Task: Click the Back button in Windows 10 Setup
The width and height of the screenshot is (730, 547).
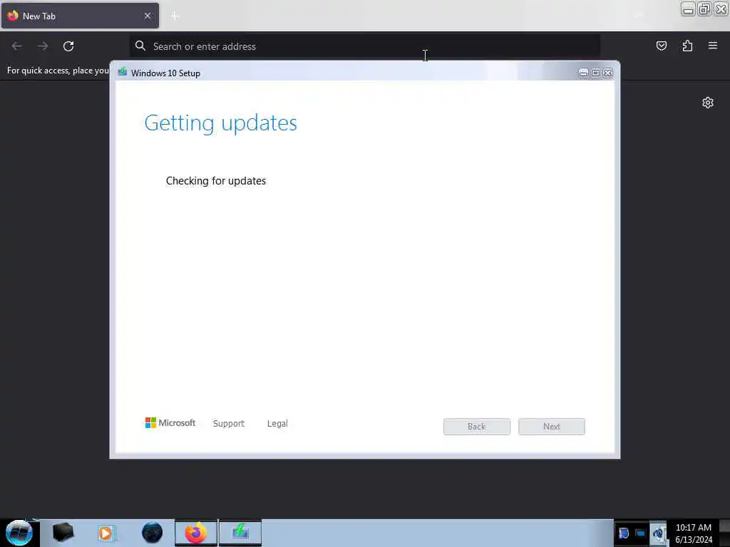Action: pyautogui.click(x=477, y=427)
